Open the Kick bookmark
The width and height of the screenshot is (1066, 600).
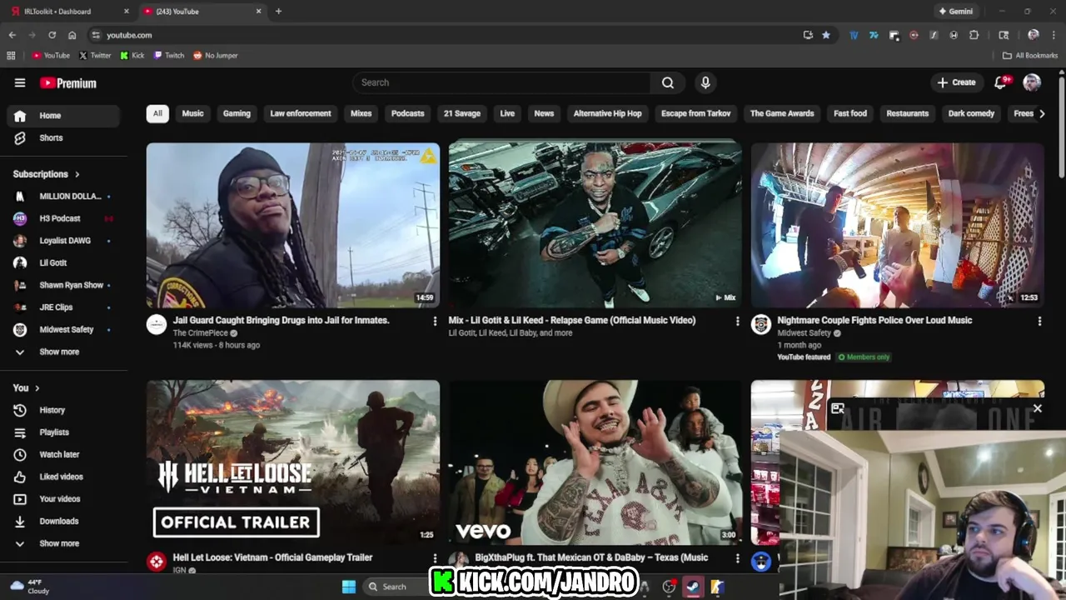click(x=132, y=56)
